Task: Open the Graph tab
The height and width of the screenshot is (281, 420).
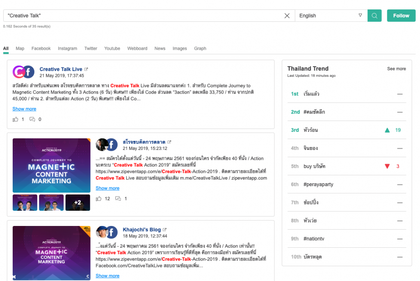Action: pos(200,48)
